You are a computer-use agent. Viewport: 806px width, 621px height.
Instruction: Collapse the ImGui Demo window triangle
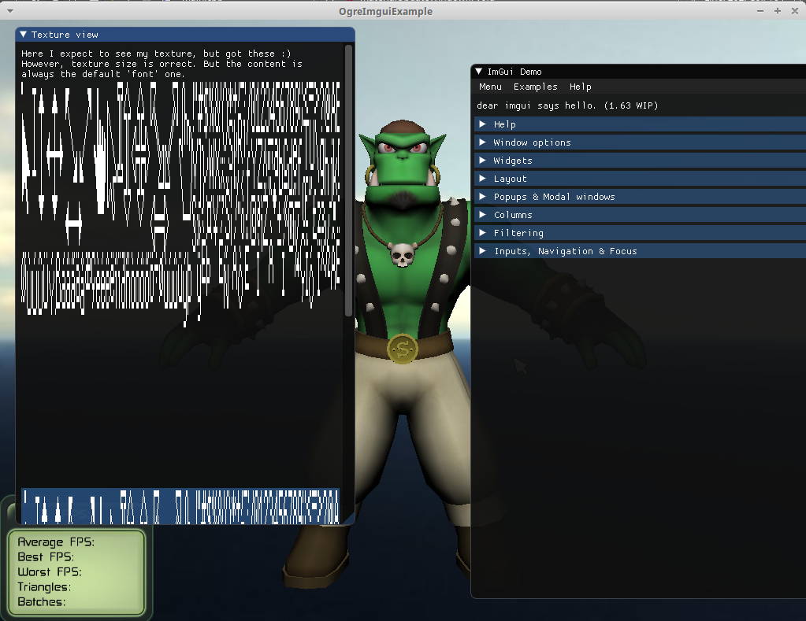[x=478, y=72]
